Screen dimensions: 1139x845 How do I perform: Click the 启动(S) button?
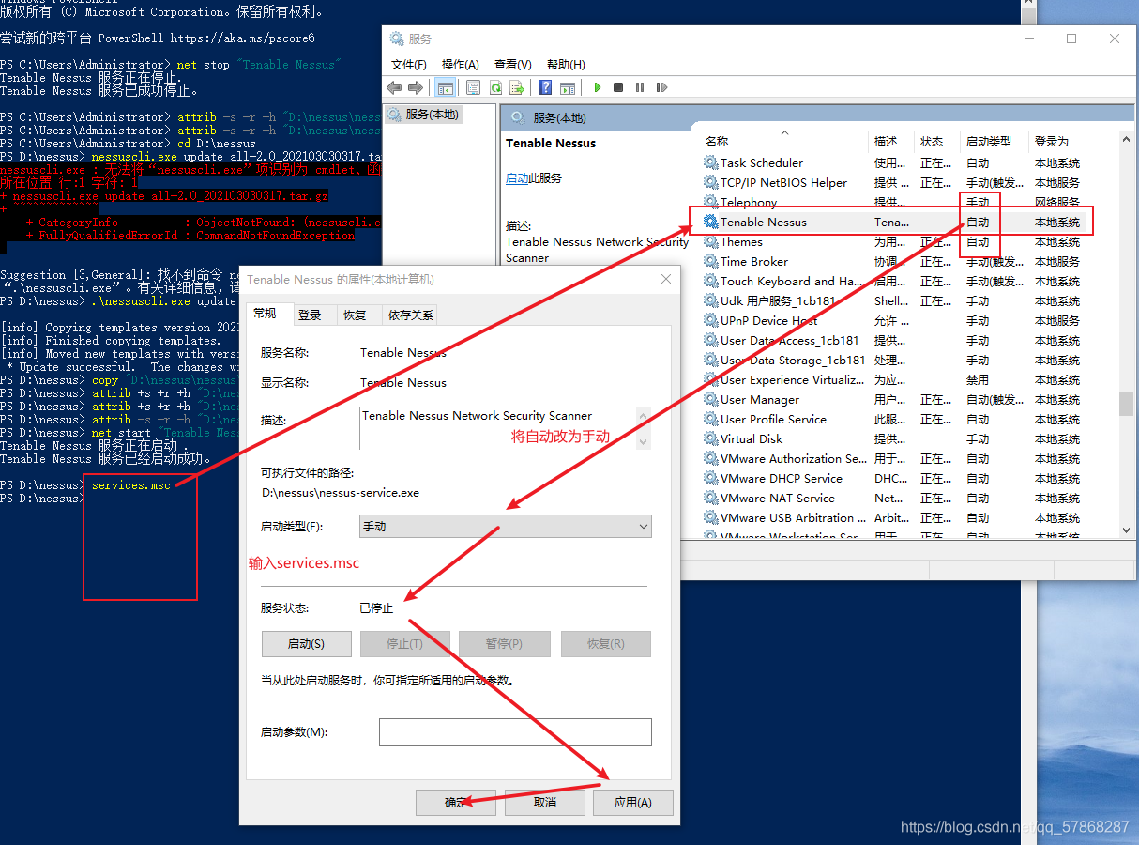tap(306, 644)
